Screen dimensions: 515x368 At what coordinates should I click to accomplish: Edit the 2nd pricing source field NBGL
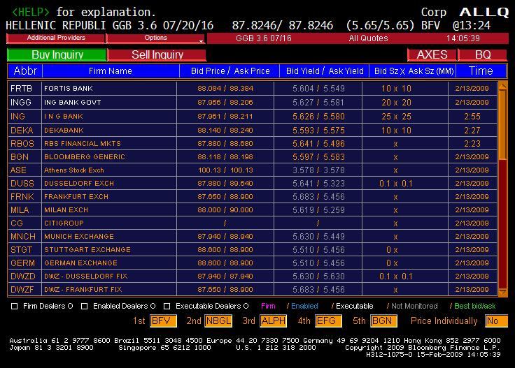click(x=218, y=321)
